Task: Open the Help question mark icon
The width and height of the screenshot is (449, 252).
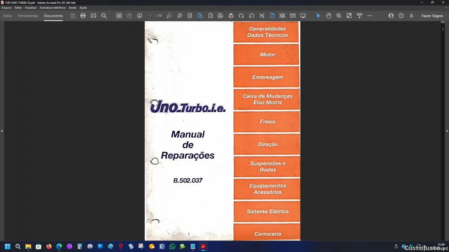Action: click(401, 16)
